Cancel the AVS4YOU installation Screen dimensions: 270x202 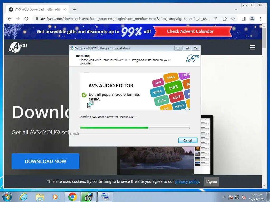188,140
